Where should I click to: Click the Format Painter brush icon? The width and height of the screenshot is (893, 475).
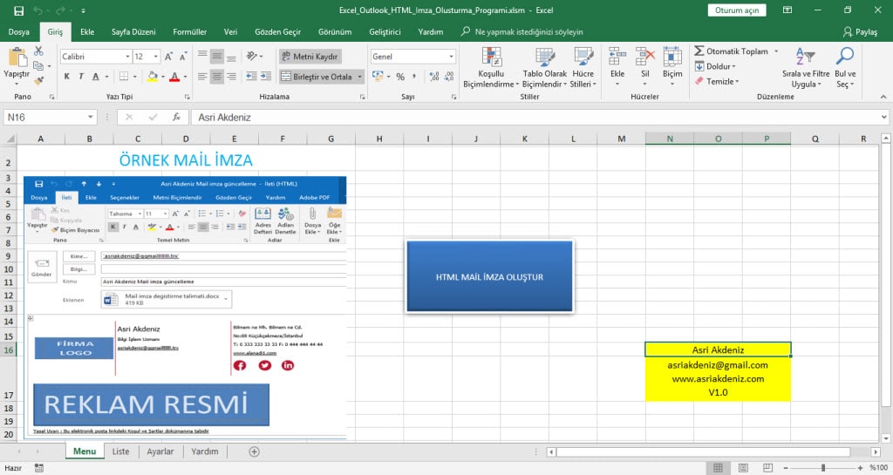(38, 81)
